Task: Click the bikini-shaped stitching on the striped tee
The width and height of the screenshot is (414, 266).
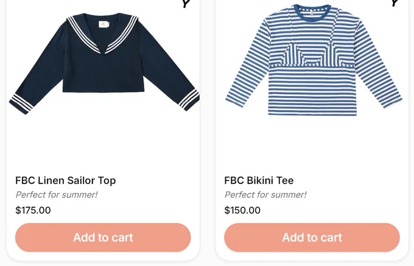Action: [312, 54]
